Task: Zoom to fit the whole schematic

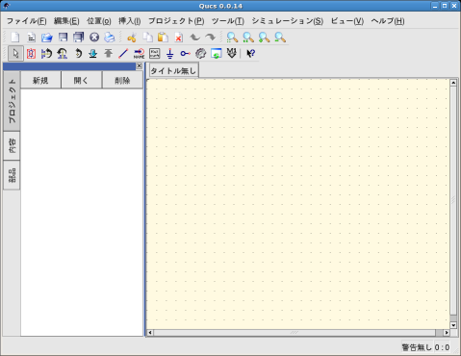Action: (x=232, y=38)
